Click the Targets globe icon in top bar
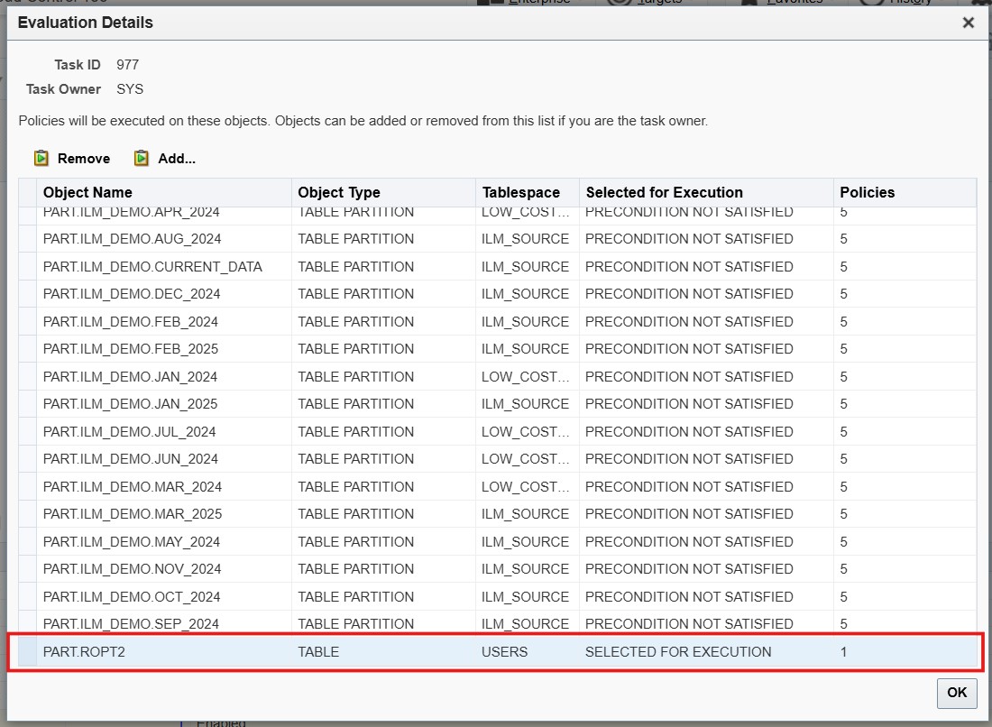The width and height of the screenshot is (992, 727). [619, 3]
